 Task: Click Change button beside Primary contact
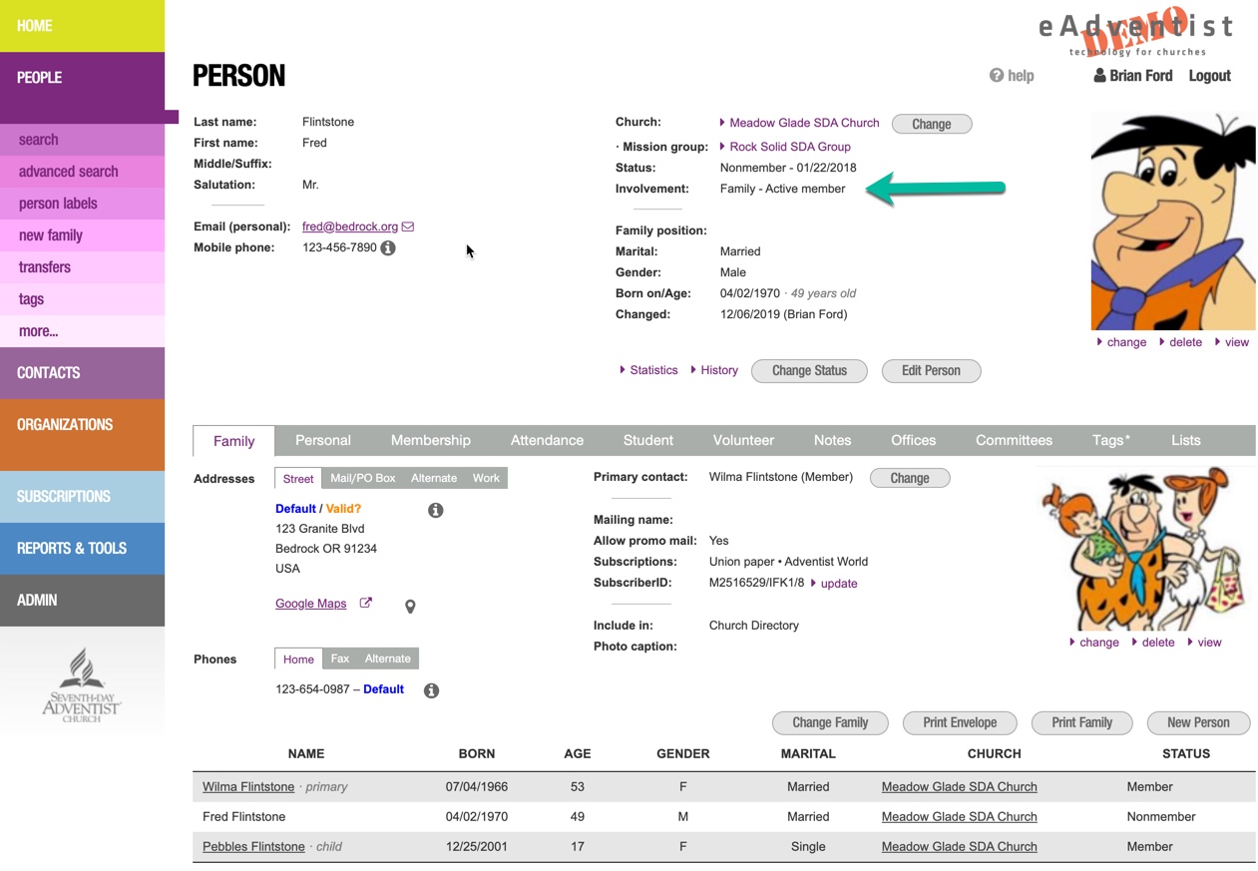910,478
